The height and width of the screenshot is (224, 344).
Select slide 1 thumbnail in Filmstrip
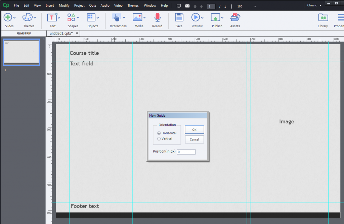point(21,52)
